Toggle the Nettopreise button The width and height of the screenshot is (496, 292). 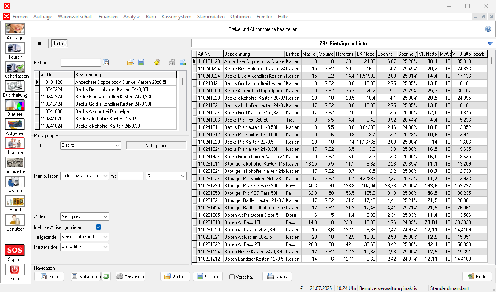(156, 145)
